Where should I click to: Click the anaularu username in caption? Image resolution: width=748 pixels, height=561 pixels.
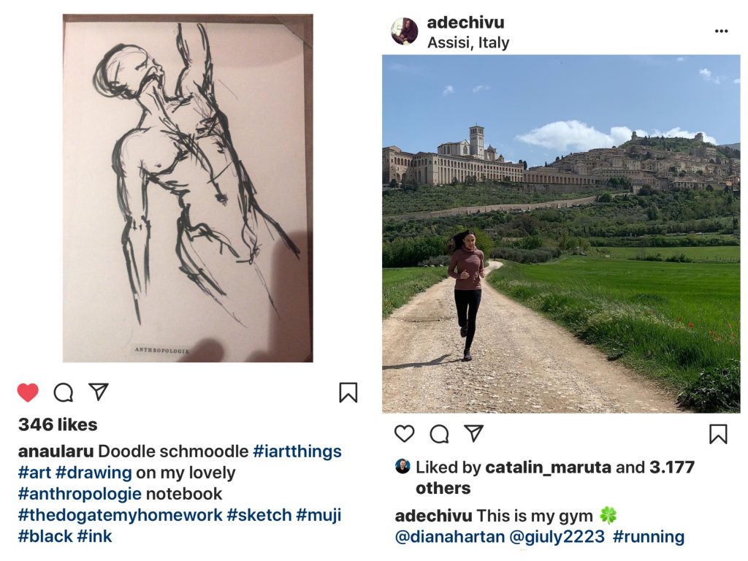(x=56, y=451)
